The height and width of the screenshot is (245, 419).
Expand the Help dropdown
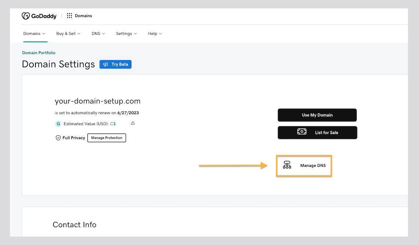click(x=155, y=33)
